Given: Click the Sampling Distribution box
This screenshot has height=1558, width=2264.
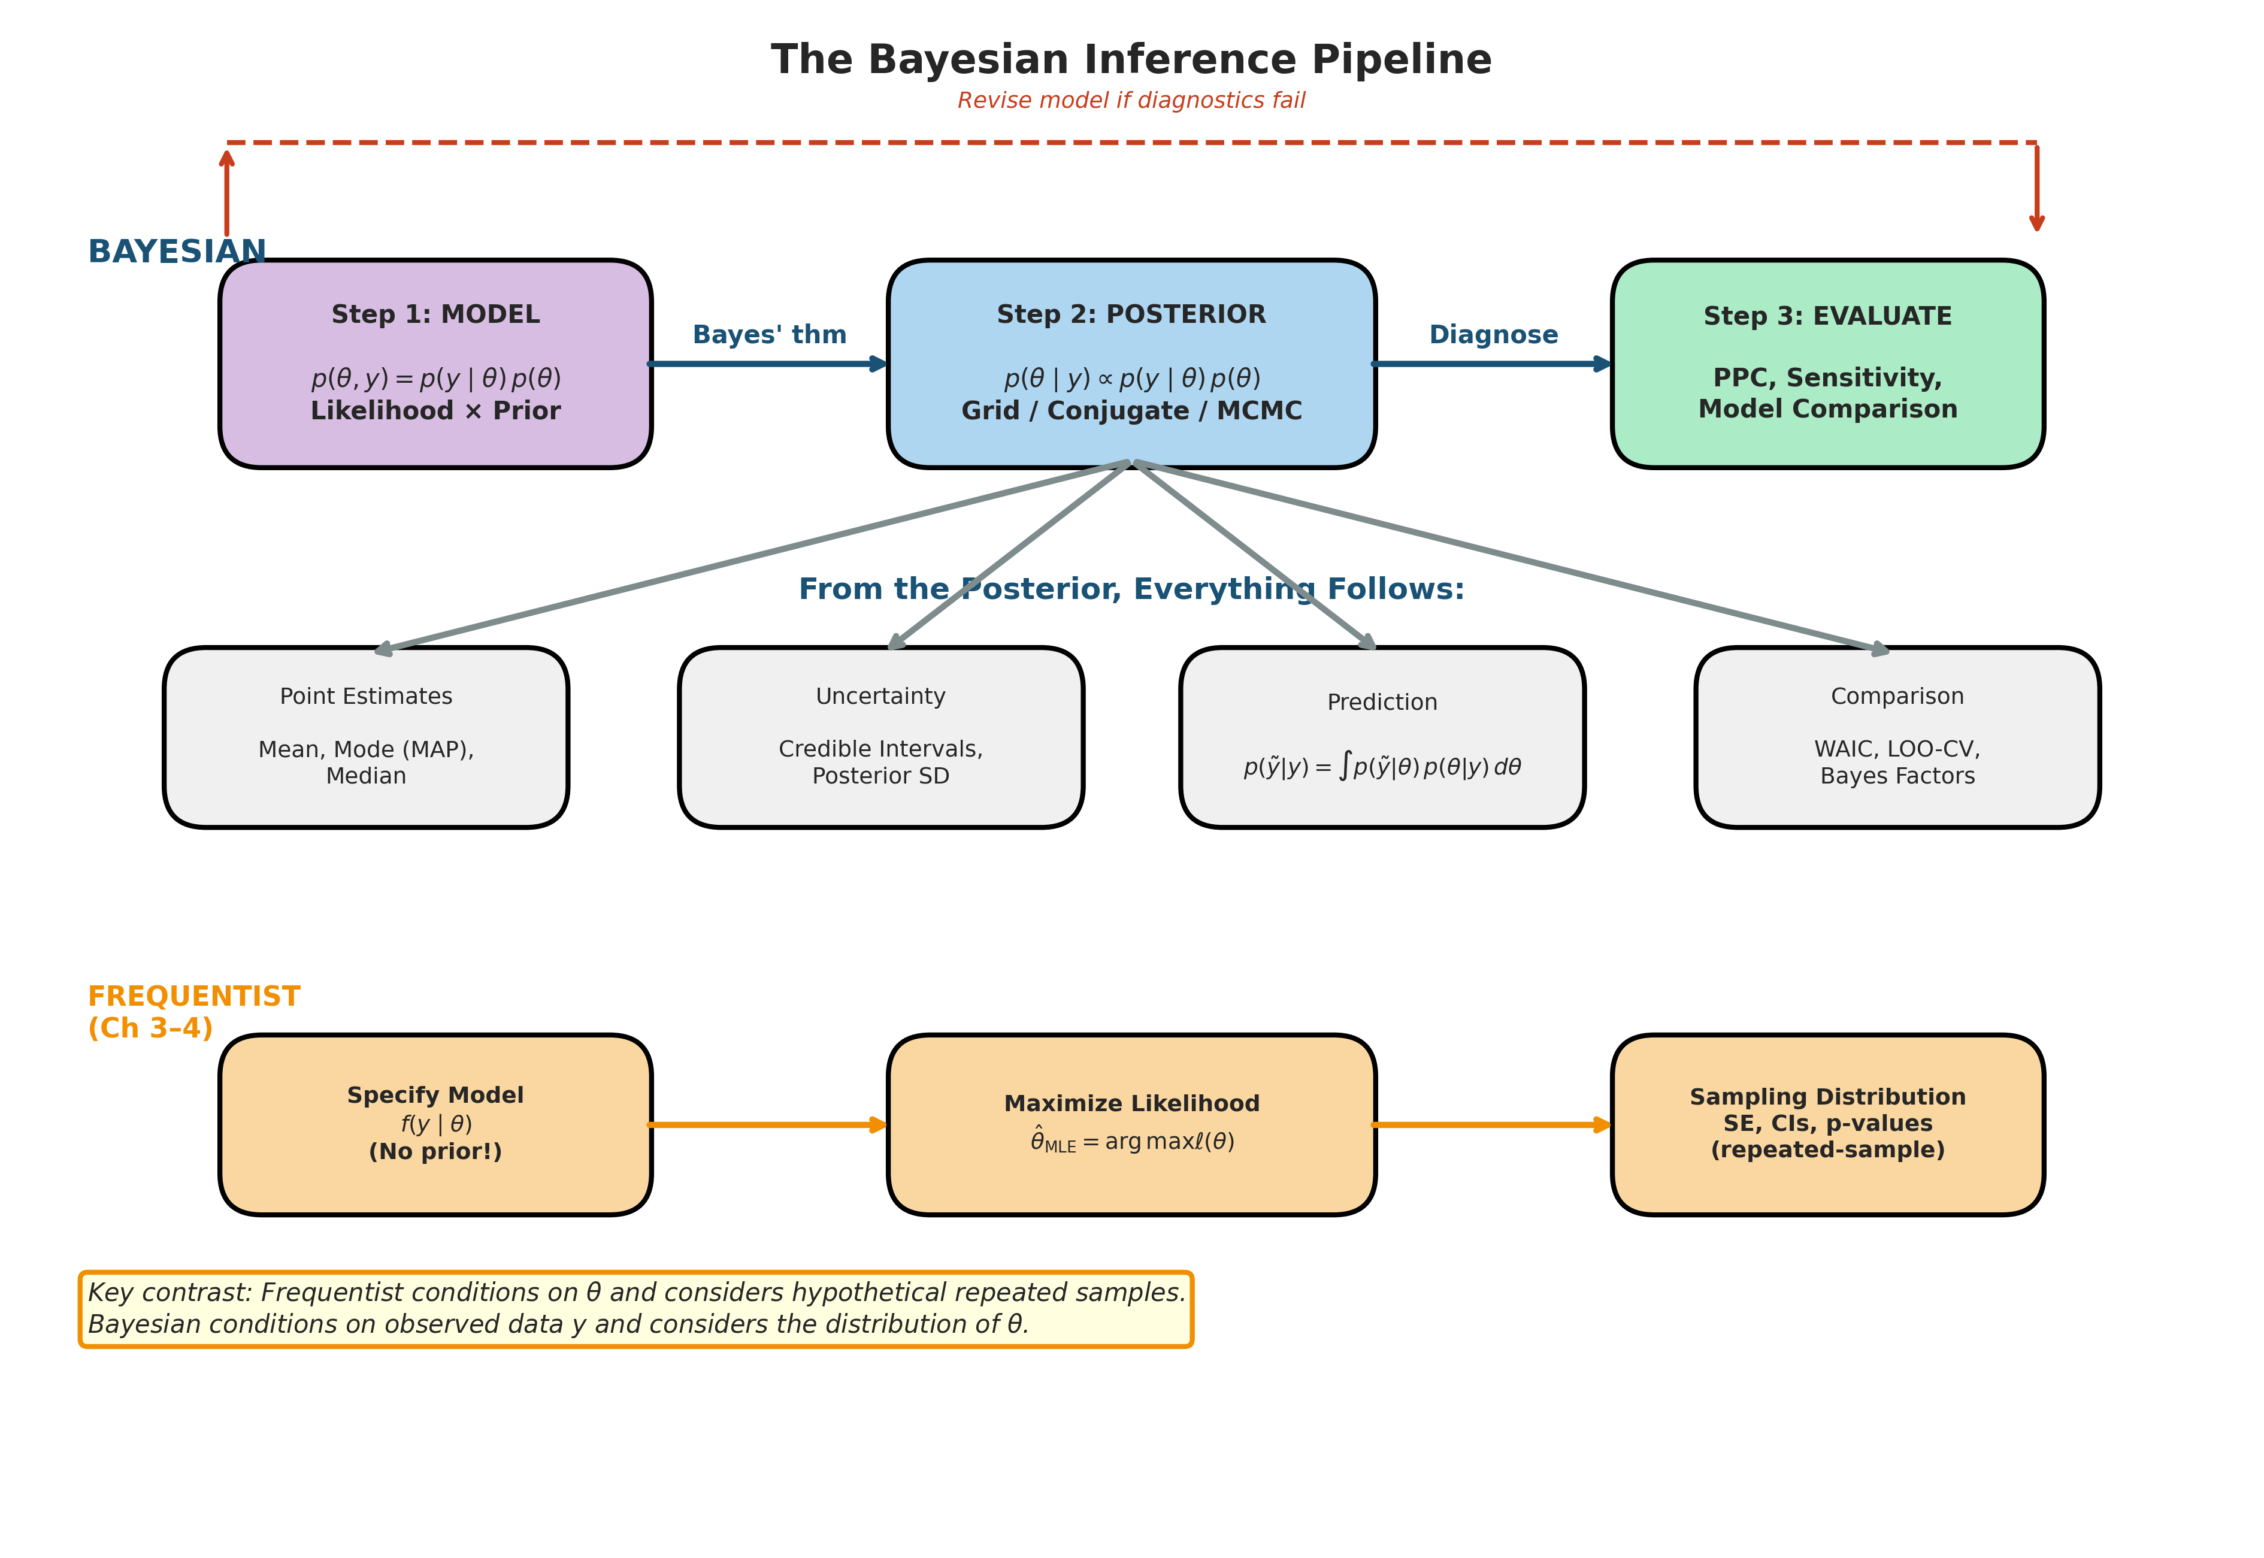Looking at the screenshot, I should (x=1827, y=1124).
